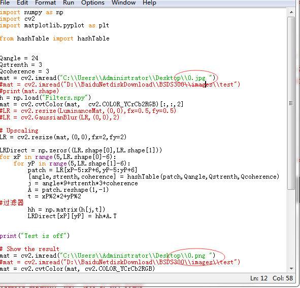Click the "for xP in range" line

tap(58, 157)
